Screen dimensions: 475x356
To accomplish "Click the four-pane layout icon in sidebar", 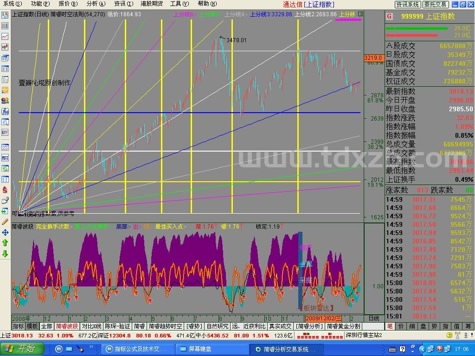I will (5, 179).
